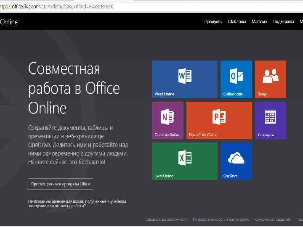Image resolution: width=303 pixels, height=227 pixels.
Task: Click the Просмотреть все продукты Office button
Action: coord(61,184)
